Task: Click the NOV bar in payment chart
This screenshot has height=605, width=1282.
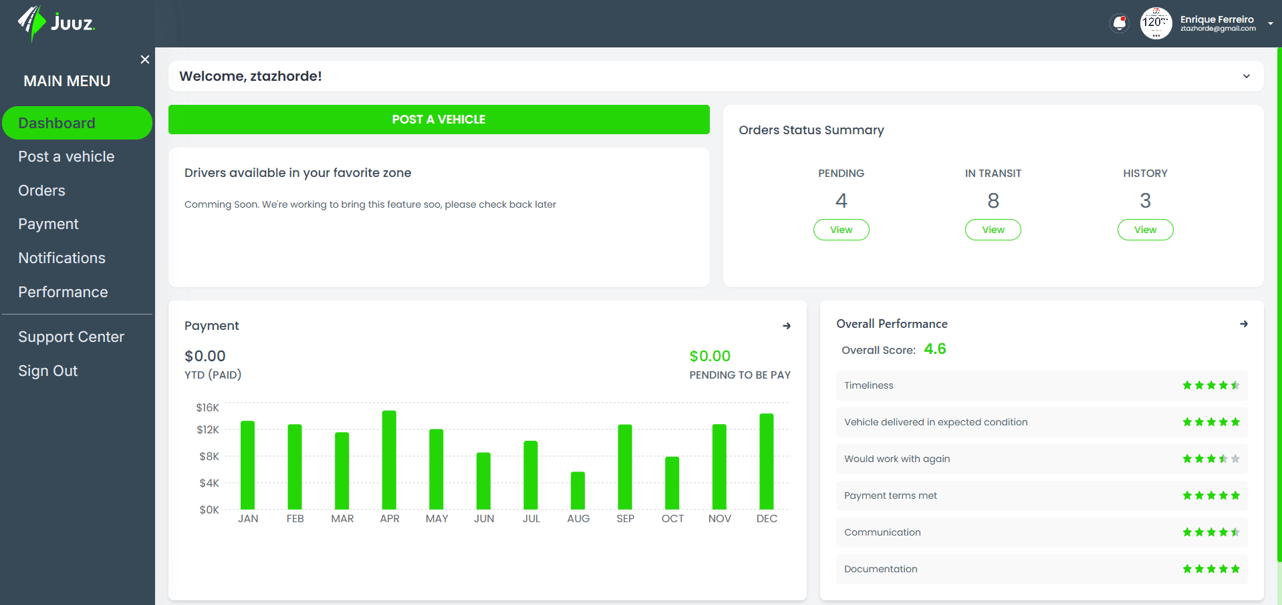Action: click(719, 467)
